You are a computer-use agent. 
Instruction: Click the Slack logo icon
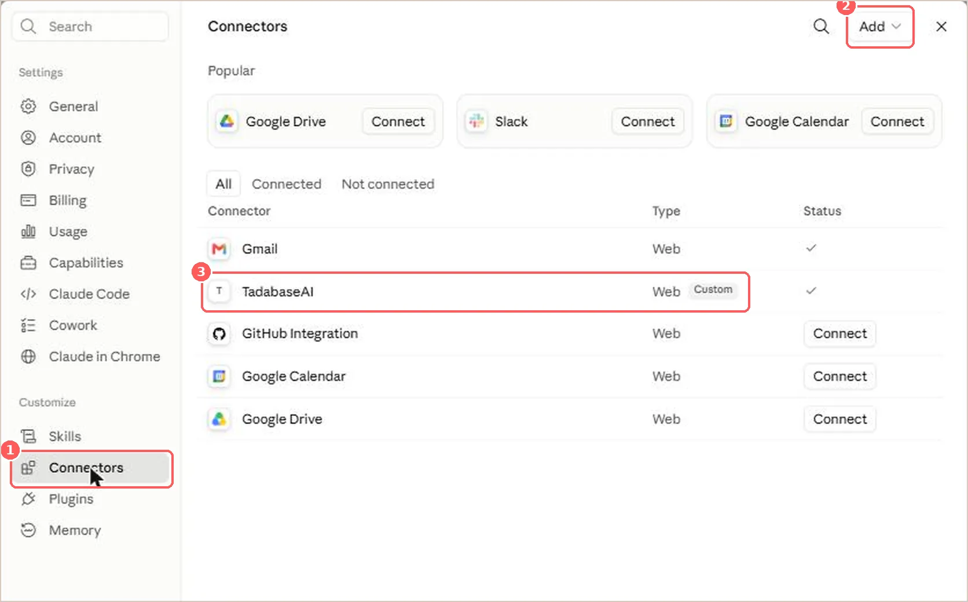tap(476, 121)
